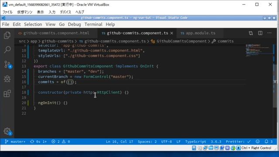Open VirtualBox ヘルプ menu
Screen dimensions: 279x157
[80, 12]
